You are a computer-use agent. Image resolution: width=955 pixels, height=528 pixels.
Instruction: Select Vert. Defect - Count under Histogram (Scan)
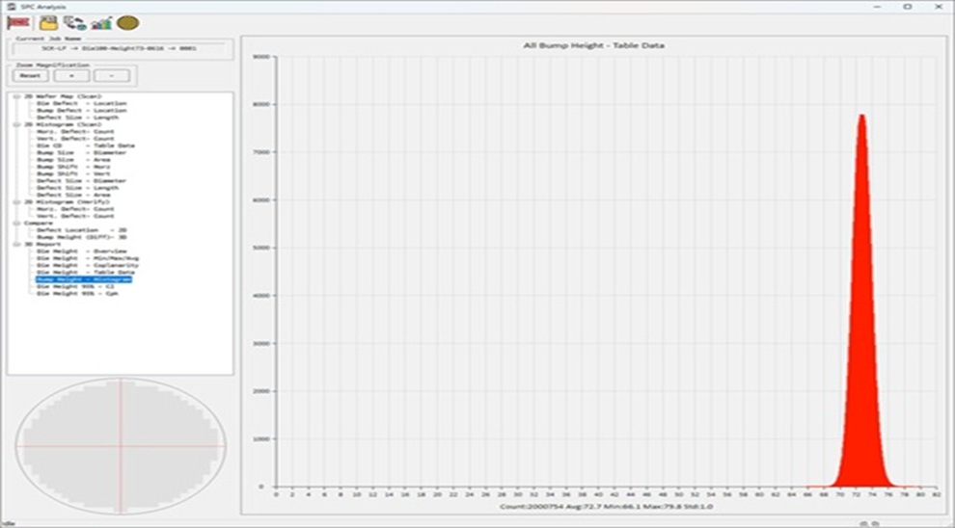coord(75,139)
